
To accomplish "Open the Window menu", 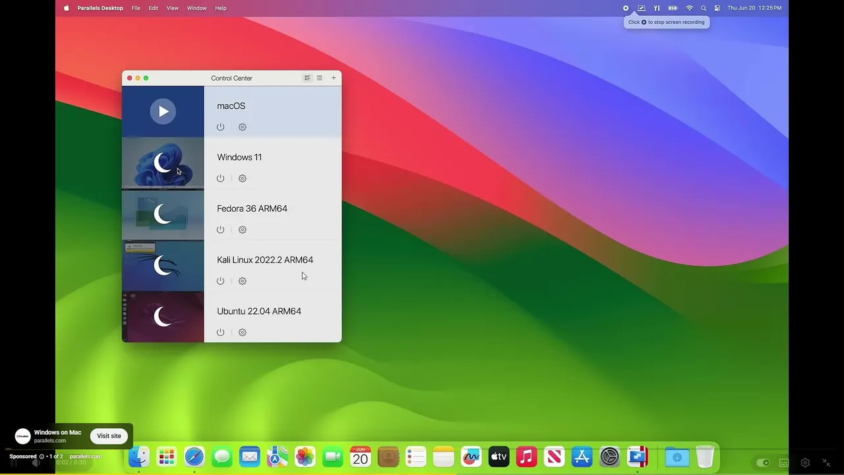I will click(x=197, y=8).
